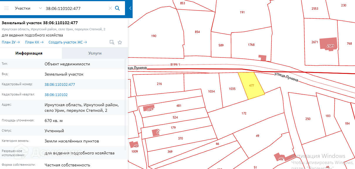Click the zoom-to-object icon
This screenshot has width=355, height=169.
click(x=112, y=42)
